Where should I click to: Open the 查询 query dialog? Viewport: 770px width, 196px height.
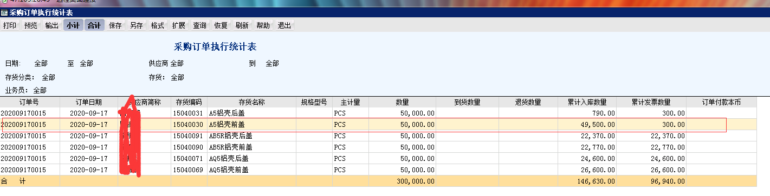200,25
